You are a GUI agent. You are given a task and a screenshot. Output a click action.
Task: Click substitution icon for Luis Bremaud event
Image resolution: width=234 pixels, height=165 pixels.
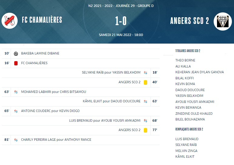(x=146, y=120)
